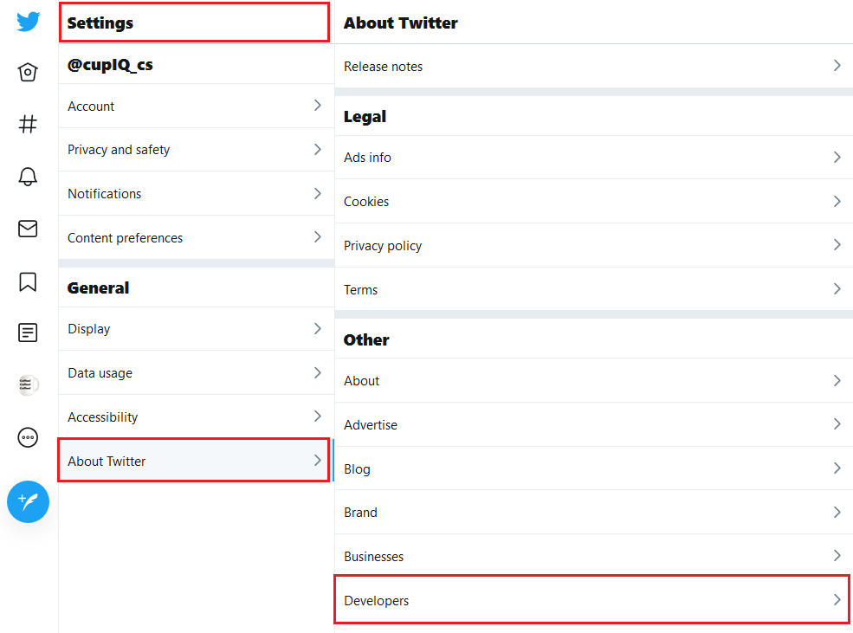
Task: Select Content preferences menu item
Action: click(x=197, y=237)
